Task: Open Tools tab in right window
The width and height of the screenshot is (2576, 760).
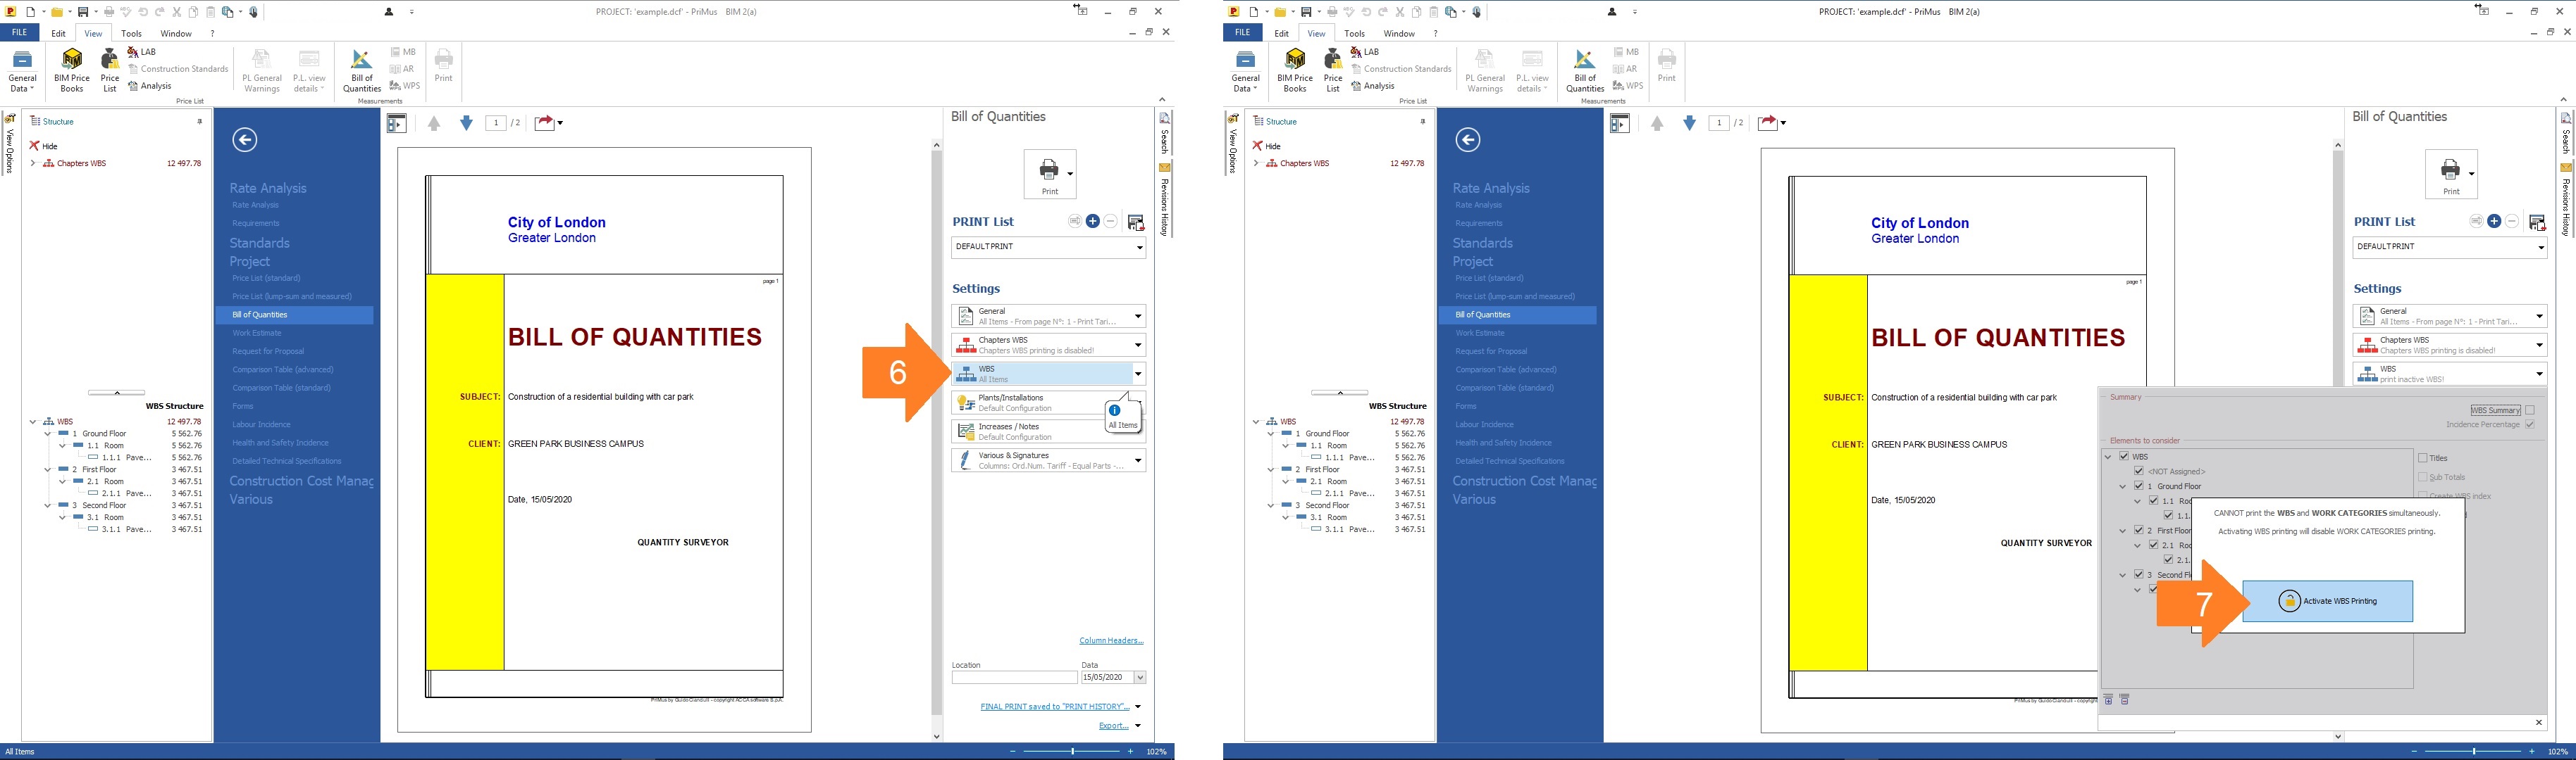Action: [1354, 33]
